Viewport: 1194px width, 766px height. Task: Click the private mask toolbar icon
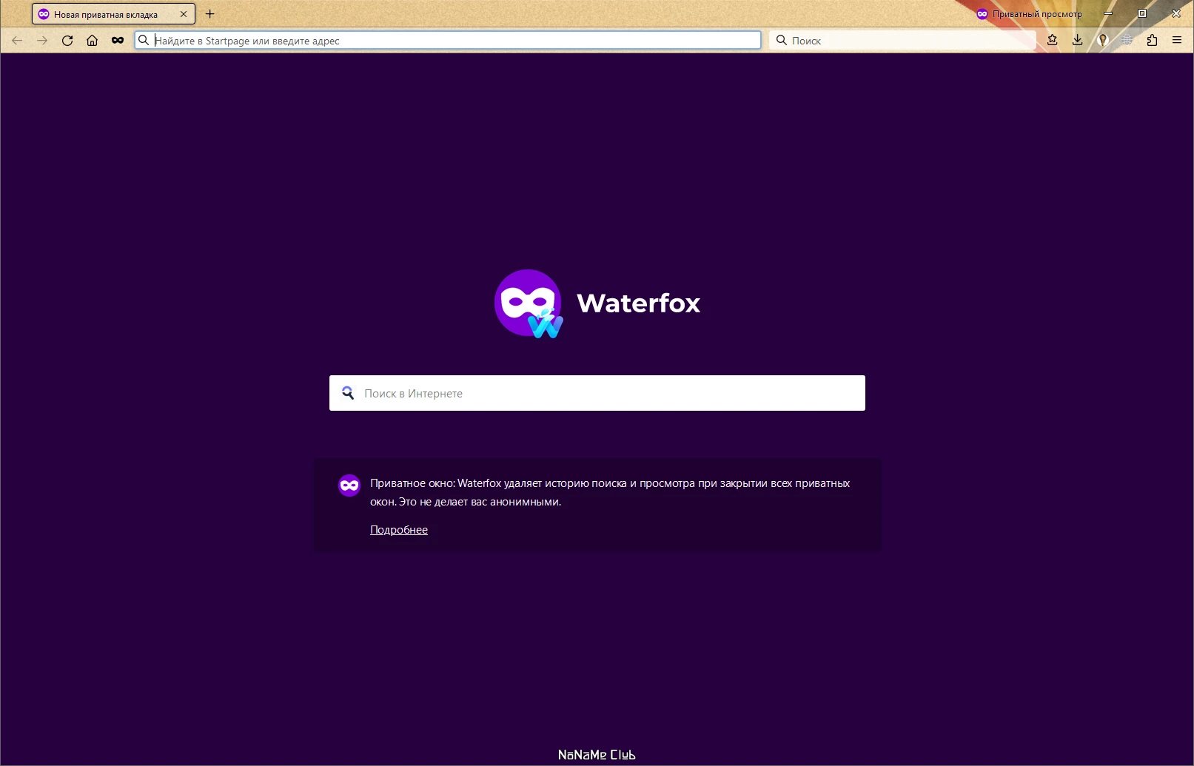tap(117, 41)
